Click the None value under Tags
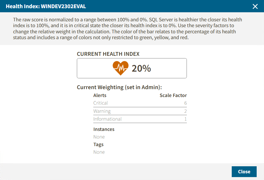This screenshot has height=180, width=264. (x=99, y=152)
